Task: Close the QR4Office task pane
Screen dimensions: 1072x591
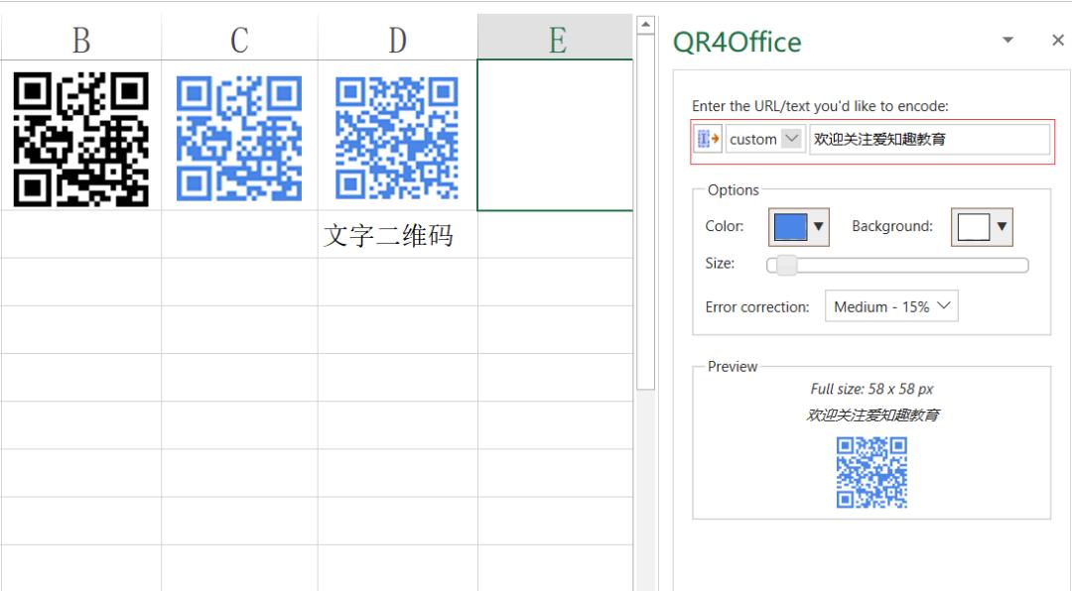Action: (x=1057, y=41)
